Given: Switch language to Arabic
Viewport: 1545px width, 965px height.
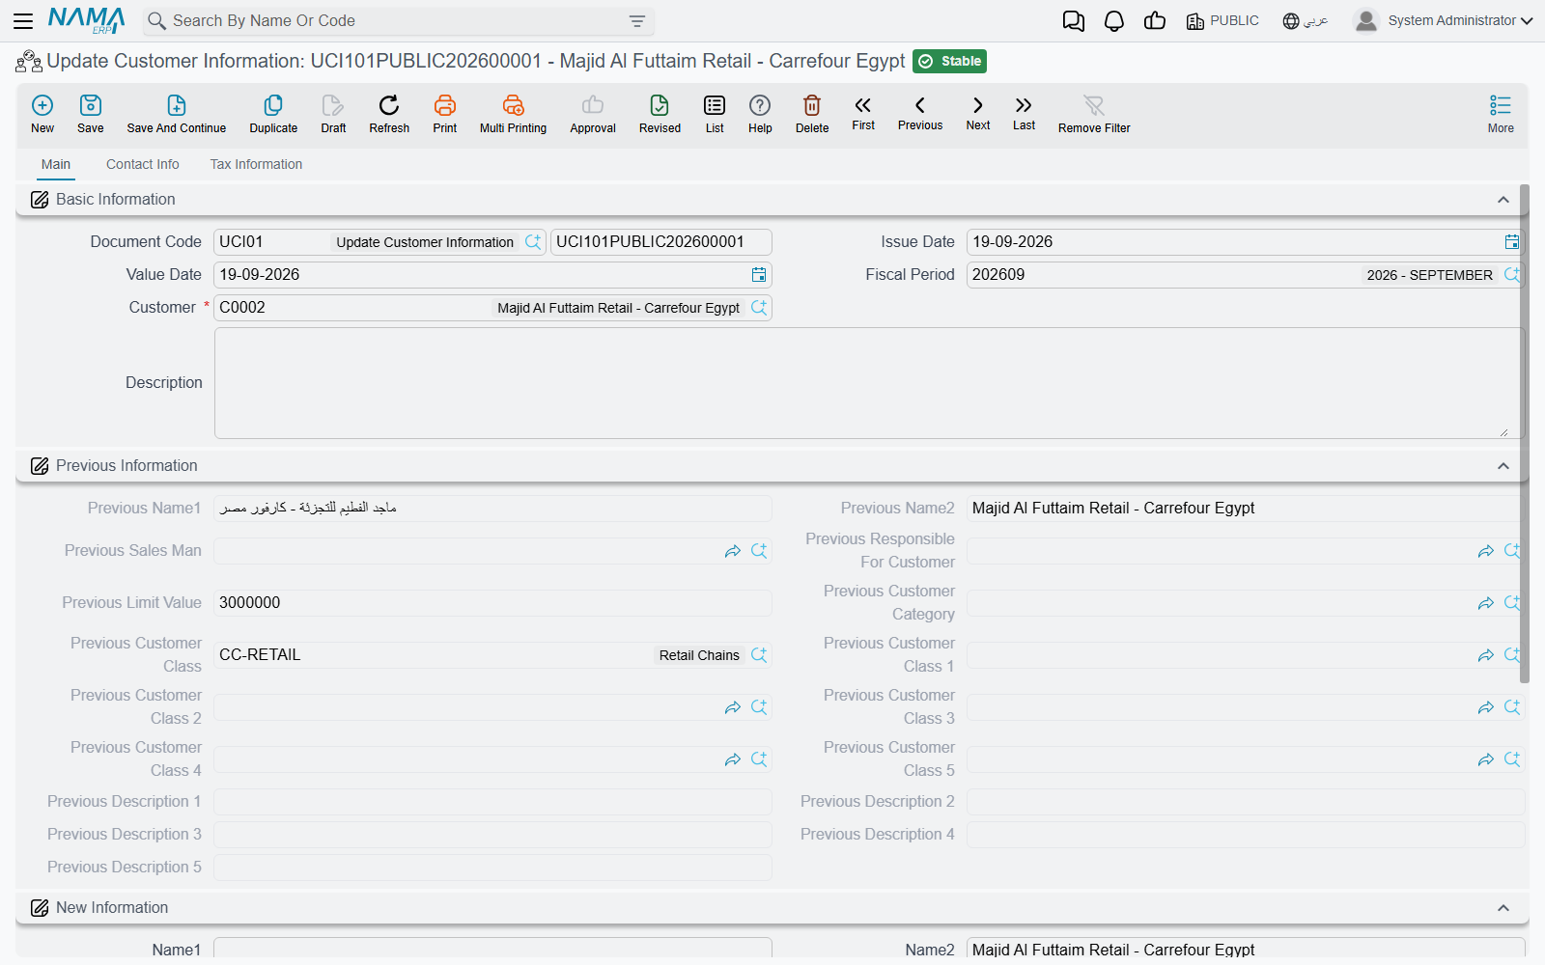Looking at the screenshot, I should [x=1306, y=21].
